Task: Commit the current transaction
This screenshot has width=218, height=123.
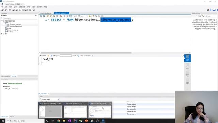Action: coord(64,16)
